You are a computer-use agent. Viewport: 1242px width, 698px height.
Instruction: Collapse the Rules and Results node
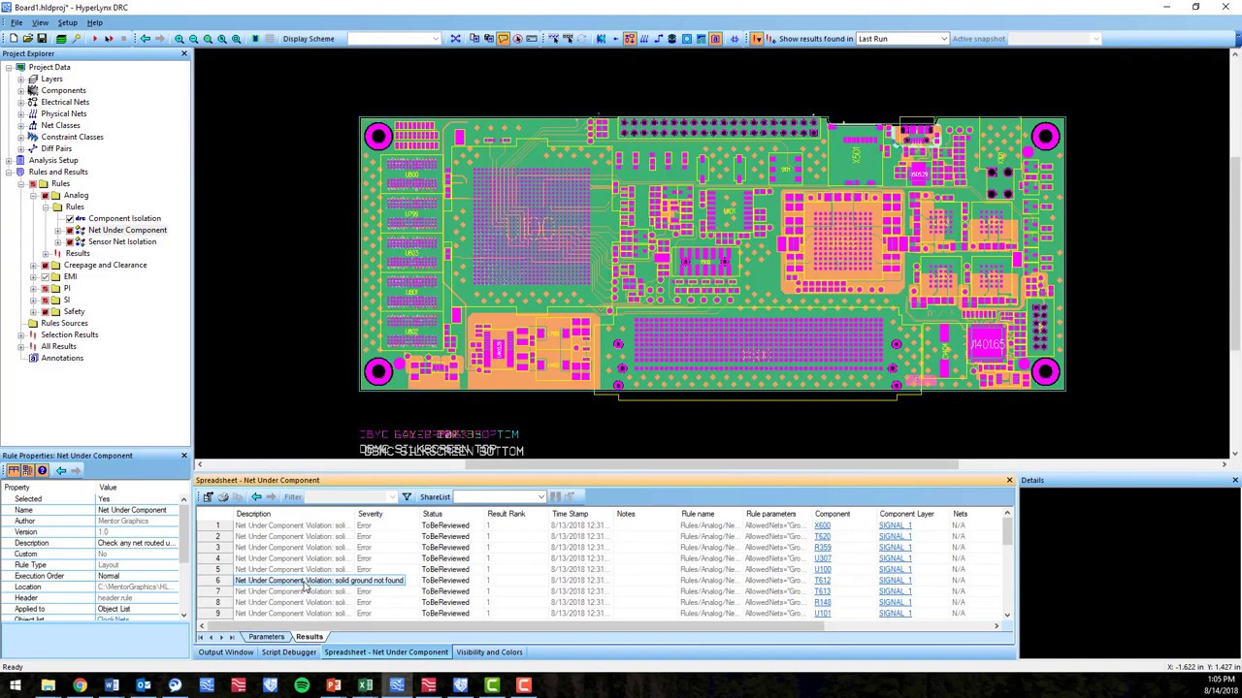tap(9, 172)
